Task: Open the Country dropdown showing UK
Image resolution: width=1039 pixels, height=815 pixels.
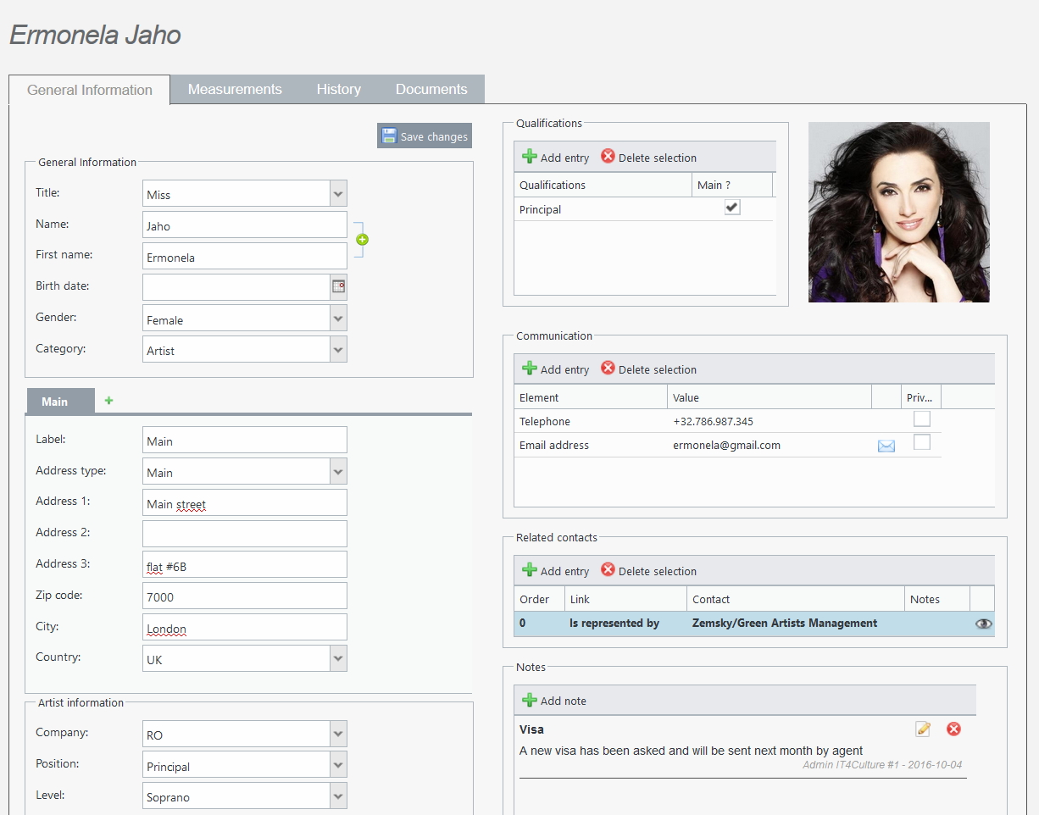Action: (338, 658)
